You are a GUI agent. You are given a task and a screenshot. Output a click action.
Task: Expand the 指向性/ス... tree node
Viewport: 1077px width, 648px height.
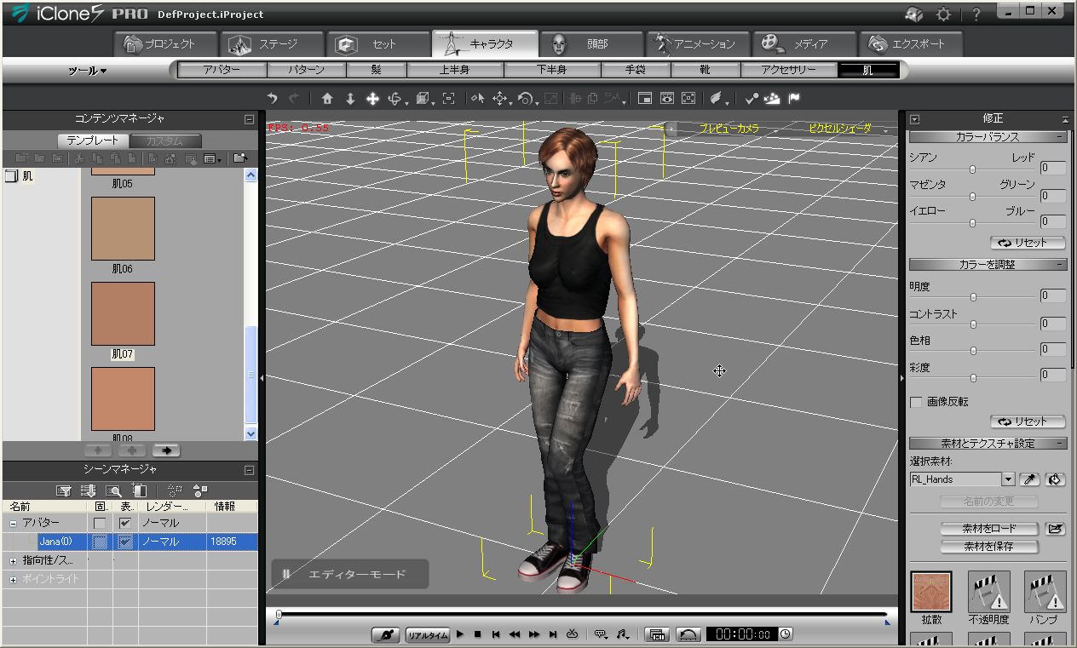(x=13, y=560)
